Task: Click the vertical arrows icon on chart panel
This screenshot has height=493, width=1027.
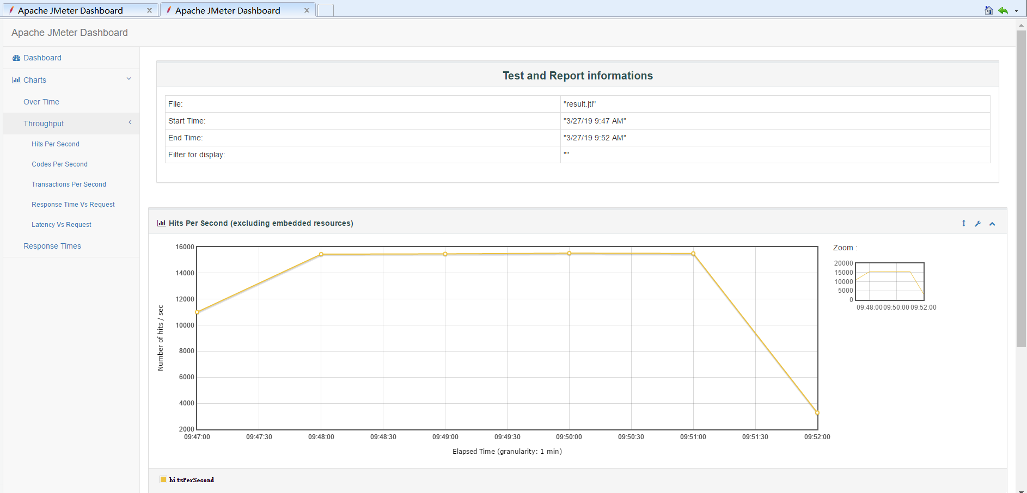Action: (x=964, y=223)
